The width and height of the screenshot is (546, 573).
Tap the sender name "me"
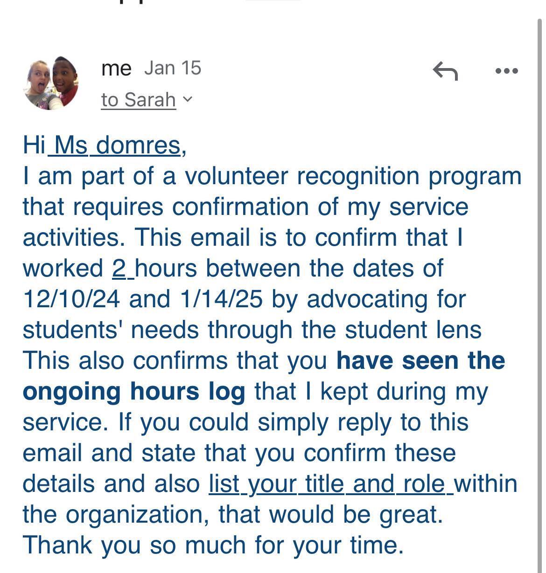click(x=116, y=68)
